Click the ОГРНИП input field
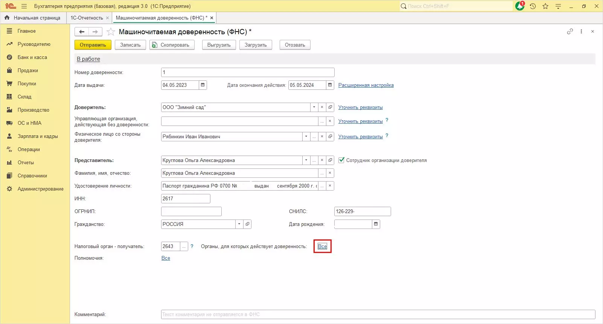The image size is (603, 324). pos(191,211)
